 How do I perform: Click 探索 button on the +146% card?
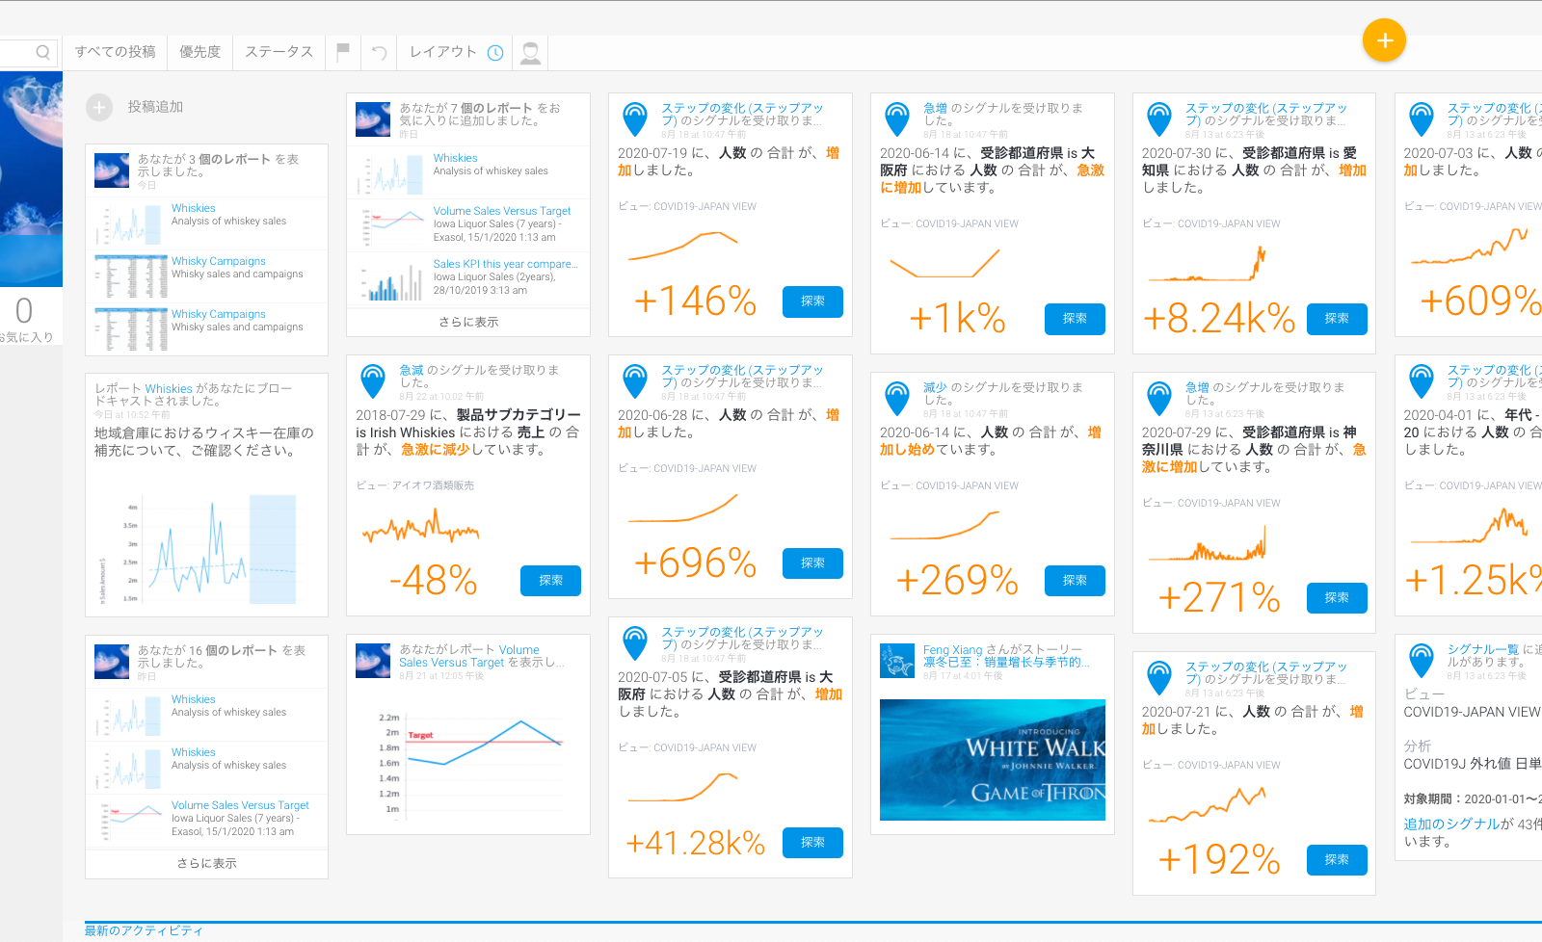pyautogui.click(x=812, y=301)
